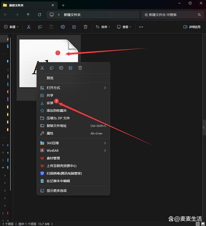The width and height of the screenshot is (206, 226).
Task: Open the toolbar more options ellipsis
Action: tap(141, 27)
